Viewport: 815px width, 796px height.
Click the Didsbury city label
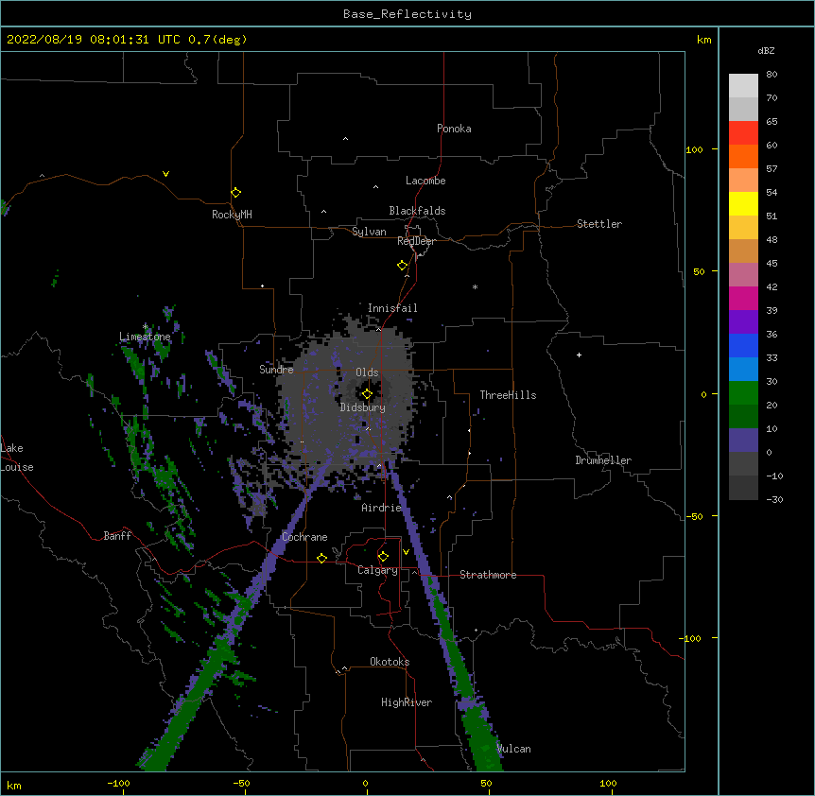[363, 407]
